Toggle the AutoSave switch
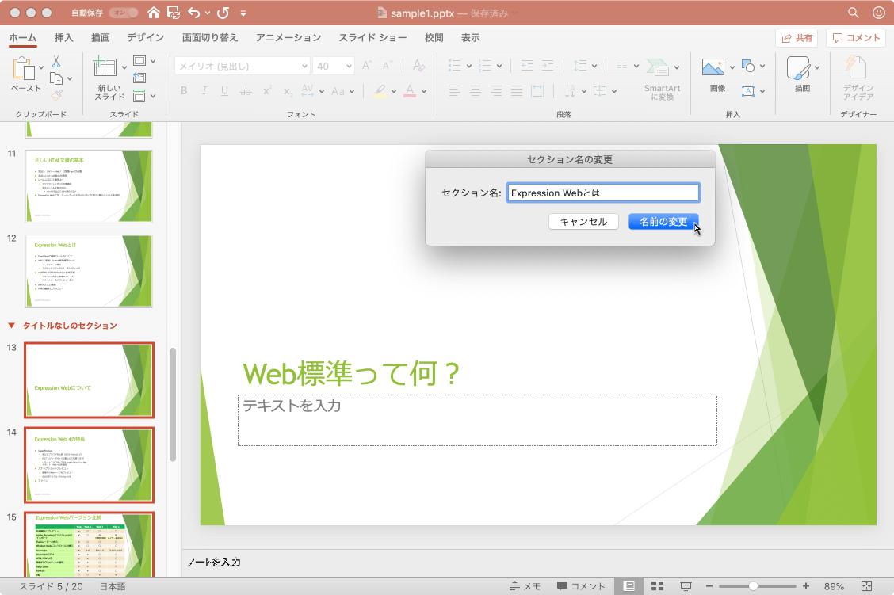Image resolution: width=894 pixels, height=595 pixels. (x=124, y=13)
